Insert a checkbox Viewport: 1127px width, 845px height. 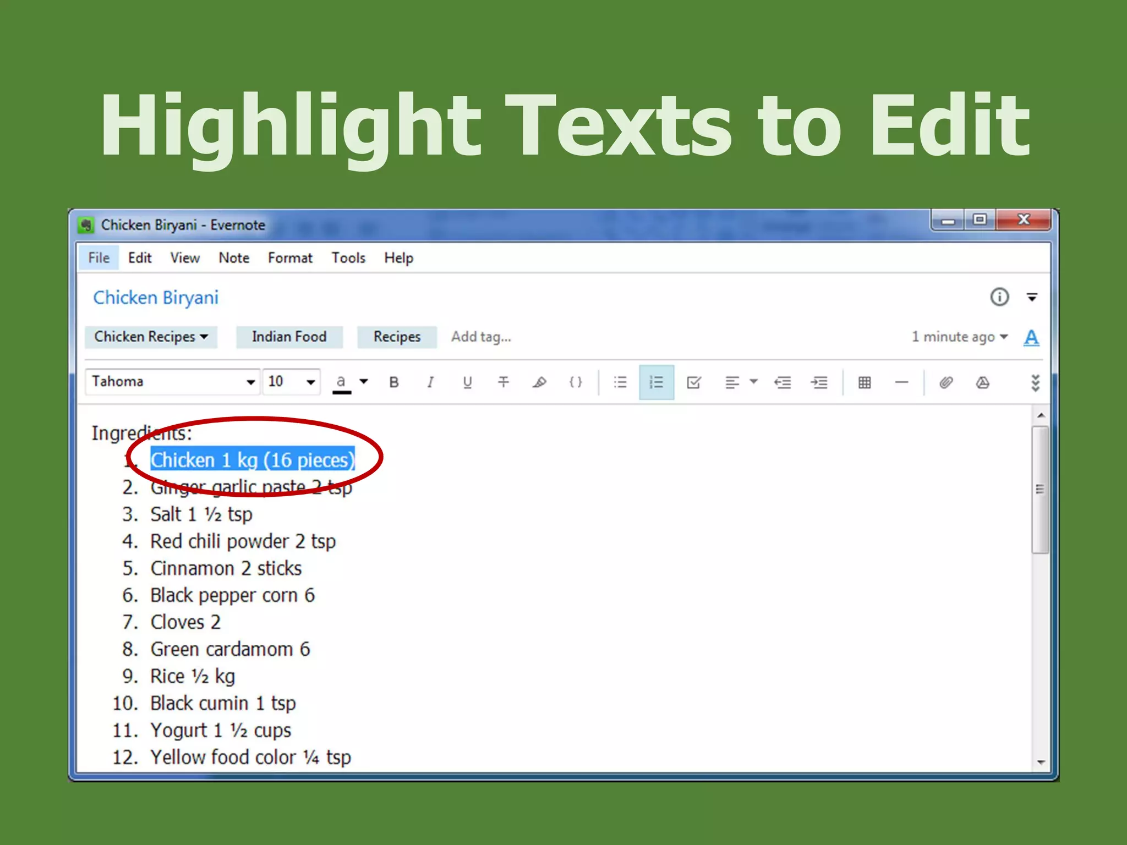click(x=694, y=382)
